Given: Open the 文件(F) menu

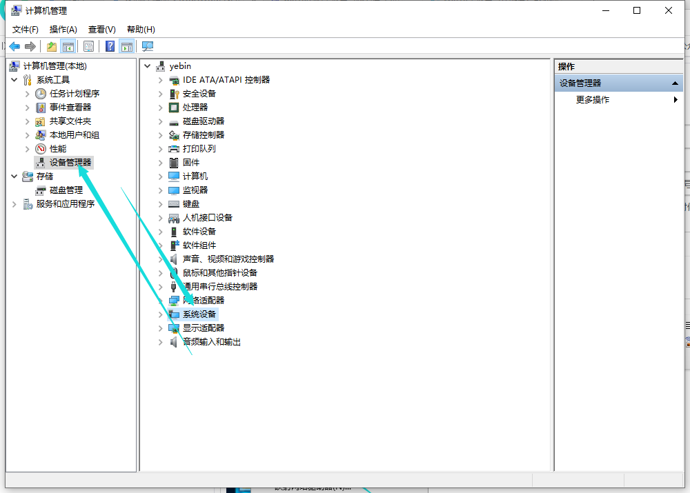Looking at the screenshot, I should (x=26, y=29).
